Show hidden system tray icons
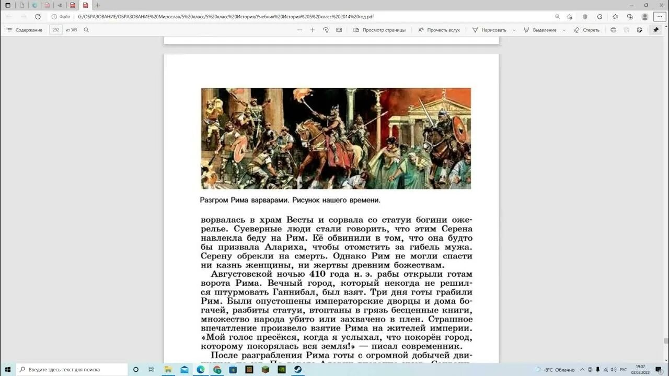This screenshot has height=376, width=669. [583, 370]
